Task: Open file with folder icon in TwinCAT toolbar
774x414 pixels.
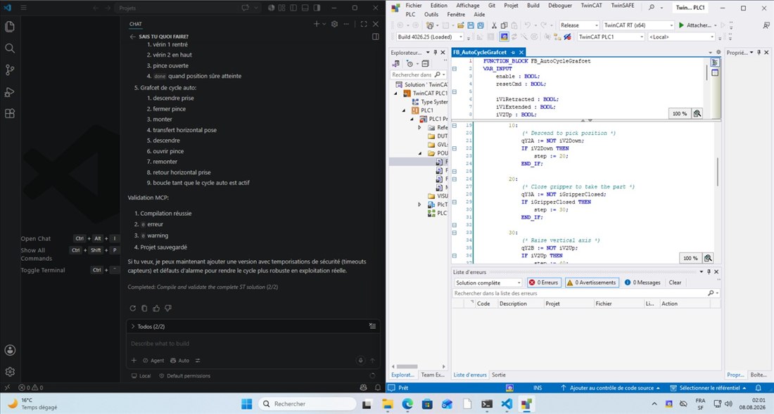Action: click(461, 25)
